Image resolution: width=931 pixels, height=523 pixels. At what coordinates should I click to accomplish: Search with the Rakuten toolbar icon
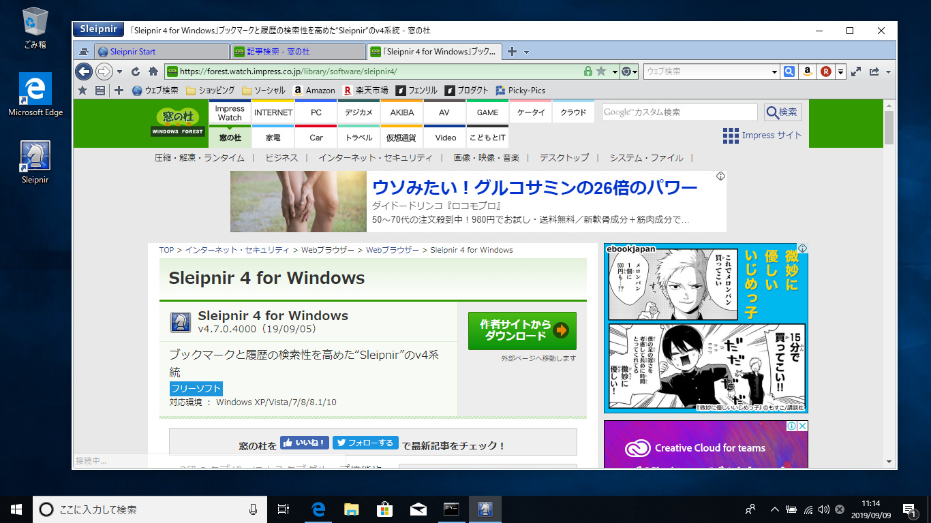826,71
